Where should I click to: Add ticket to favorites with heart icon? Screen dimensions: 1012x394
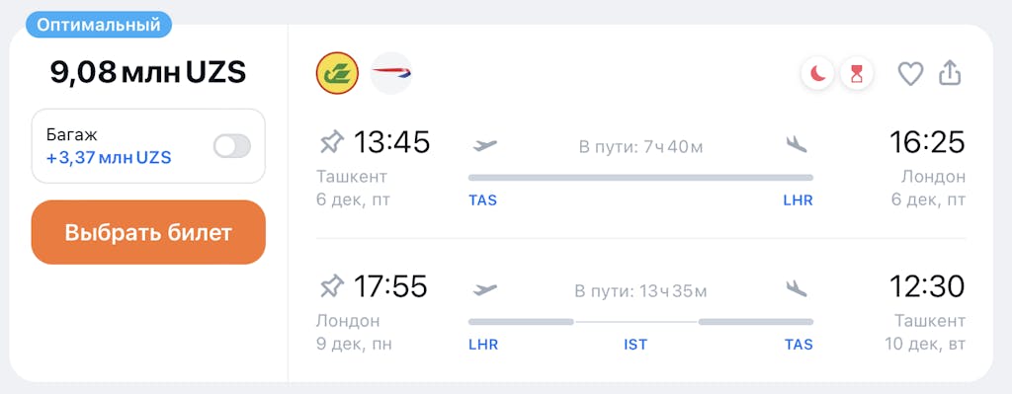[x=910, y=74]
